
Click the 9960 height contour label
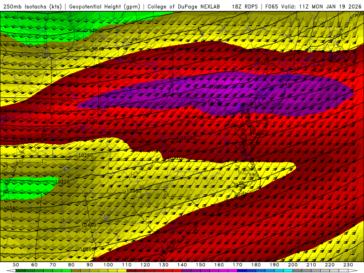(73, 84)
